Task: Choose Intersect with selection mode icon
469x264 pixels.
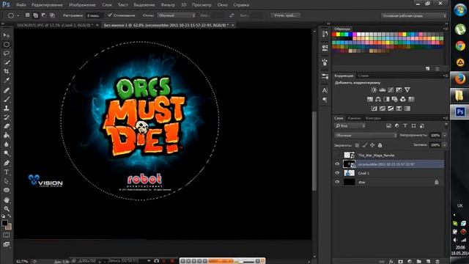Action: 52,15
